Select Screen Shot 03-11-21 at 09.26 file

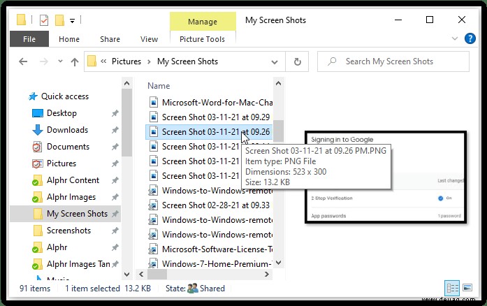click(209, 132)
